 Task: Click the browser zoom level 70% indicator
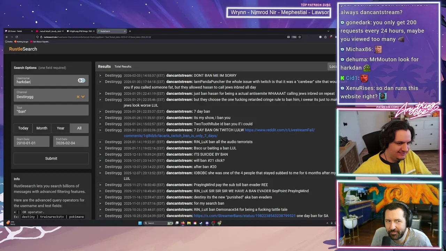(x=294, y=37)
